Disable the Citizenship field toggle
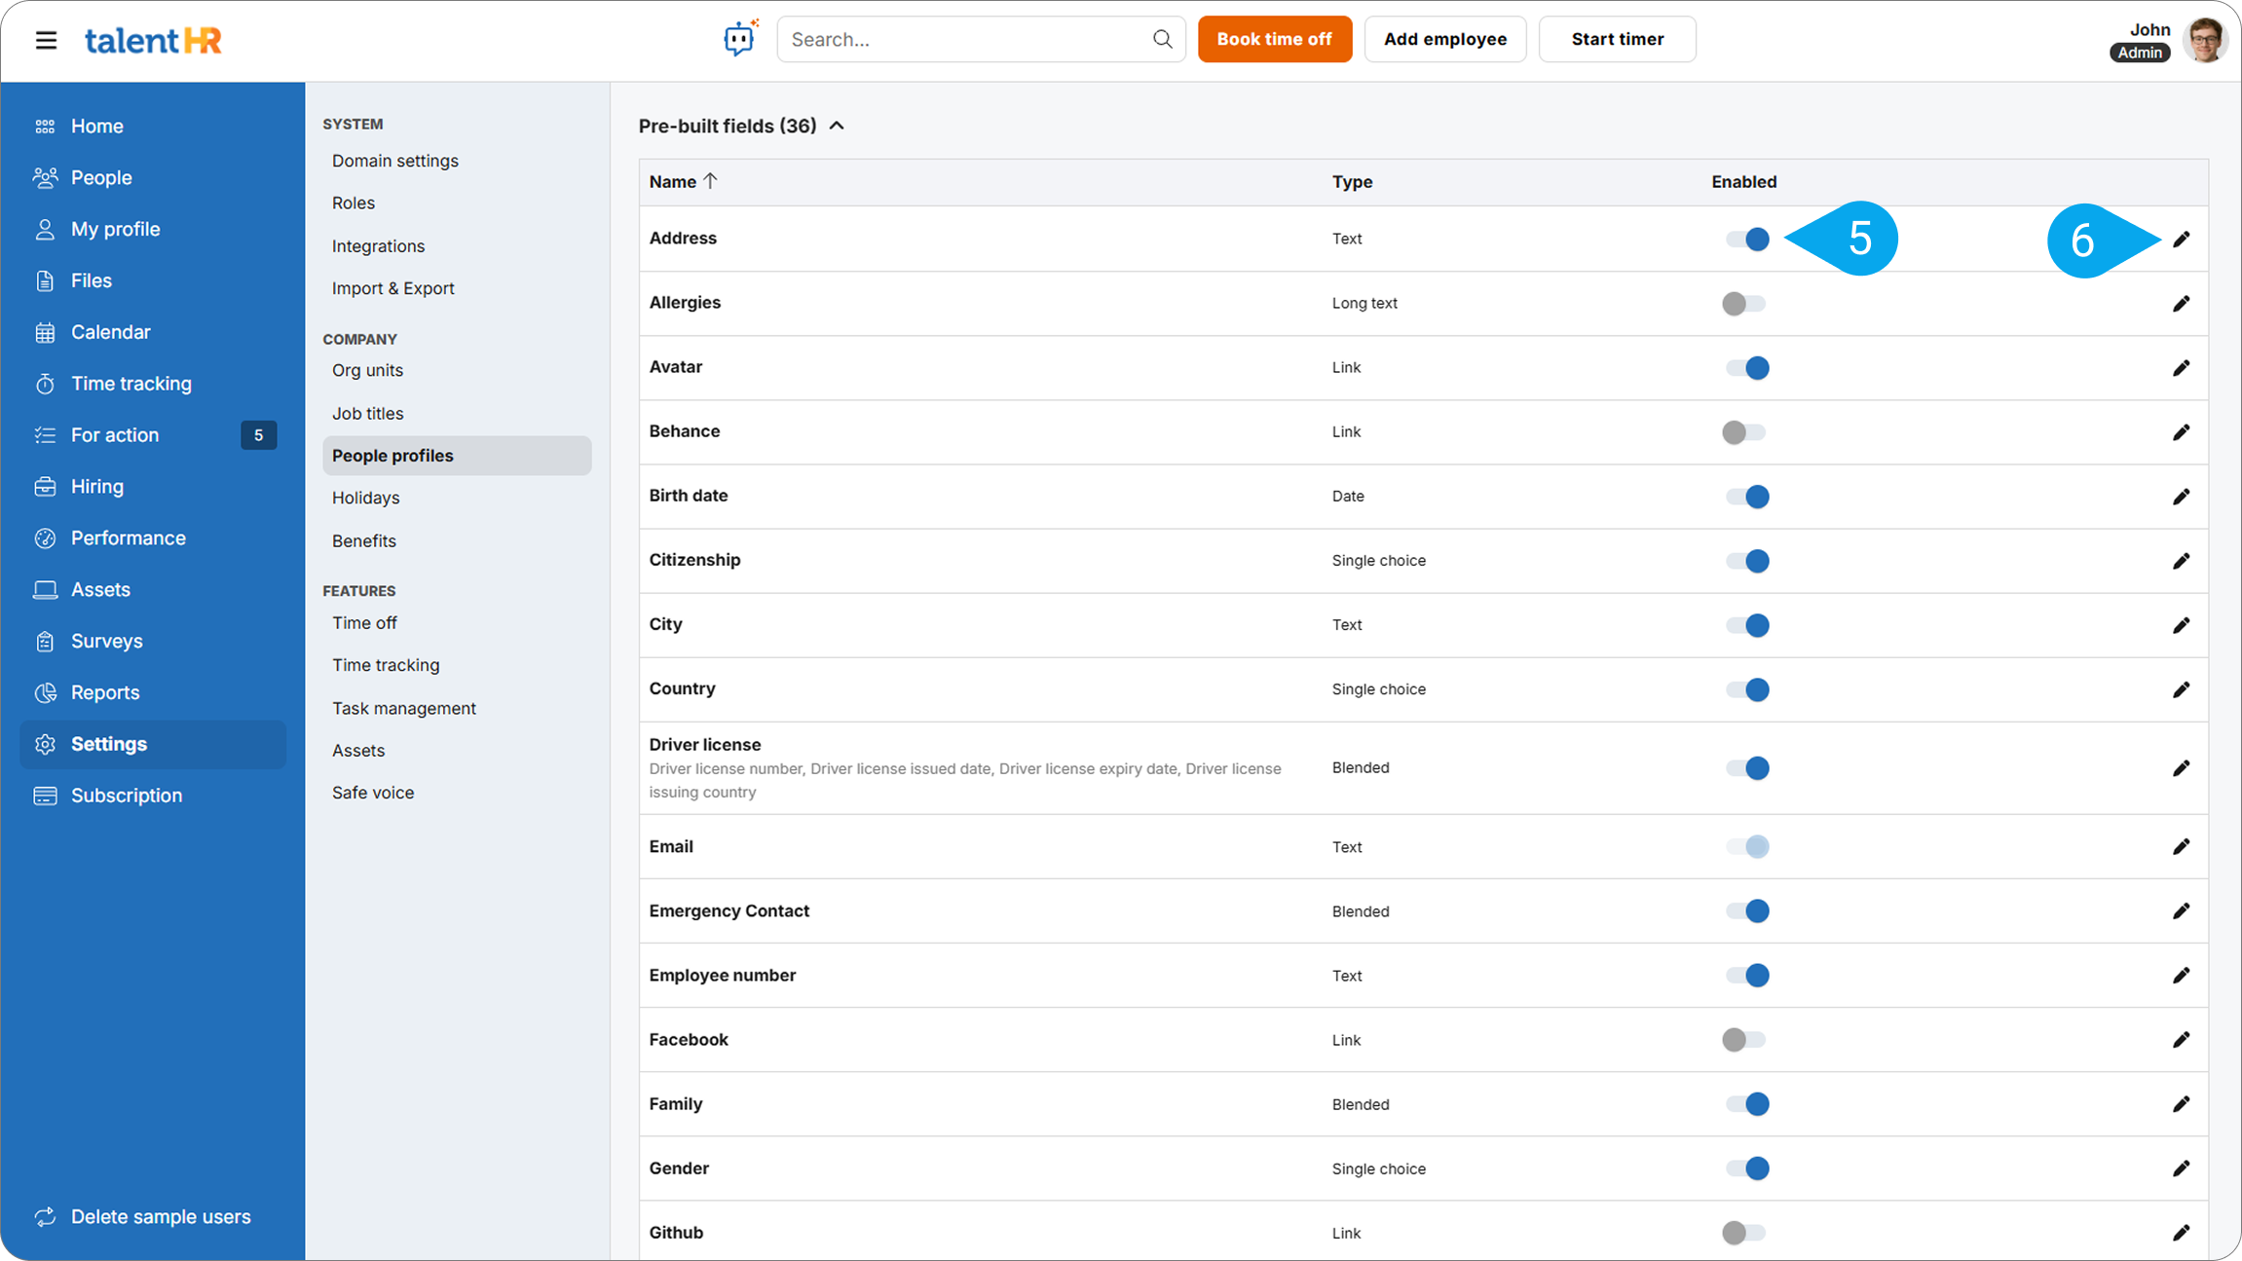Screen dimensions: 2242x1261 point(1747,561)
